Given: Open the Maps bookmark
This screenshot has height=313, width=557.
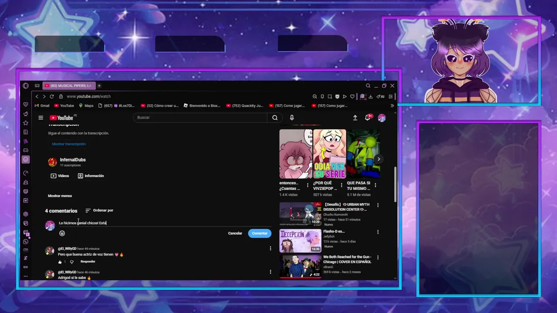Looking at the screenshot, I should pos(86,106).
